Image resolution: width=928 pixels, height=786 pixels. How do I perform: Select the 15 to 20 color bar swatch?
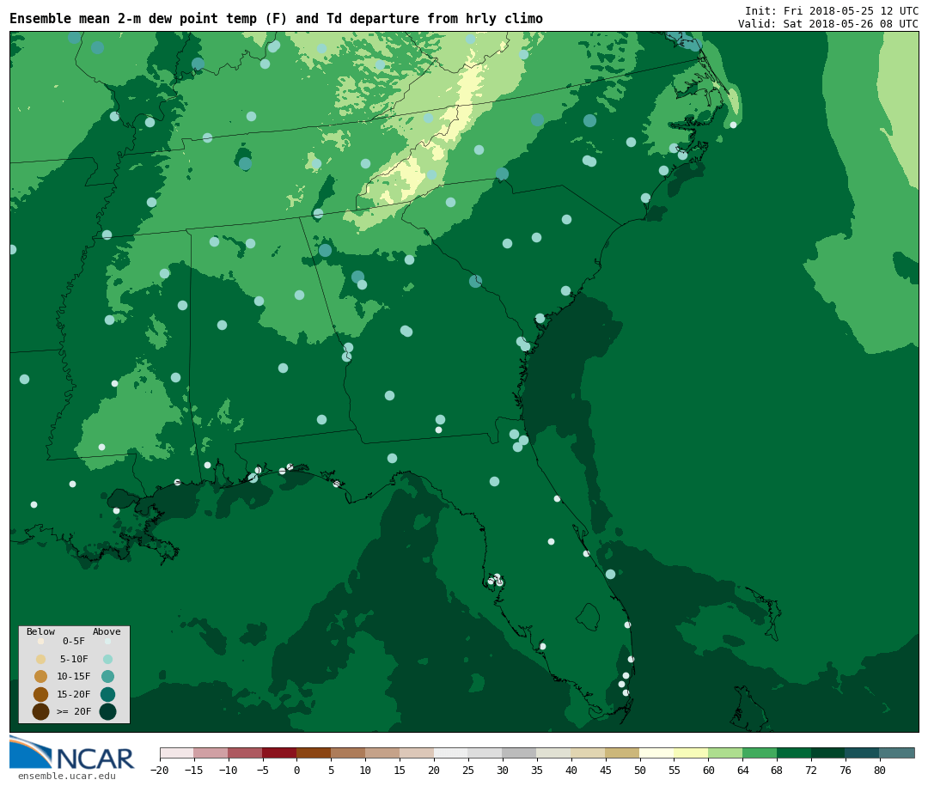[417, 752]
